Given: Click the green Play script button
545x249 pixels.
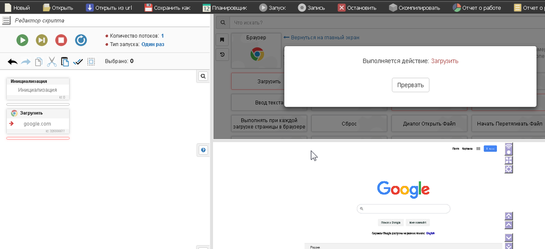Looking at the screenshot, I should point(22,40).
